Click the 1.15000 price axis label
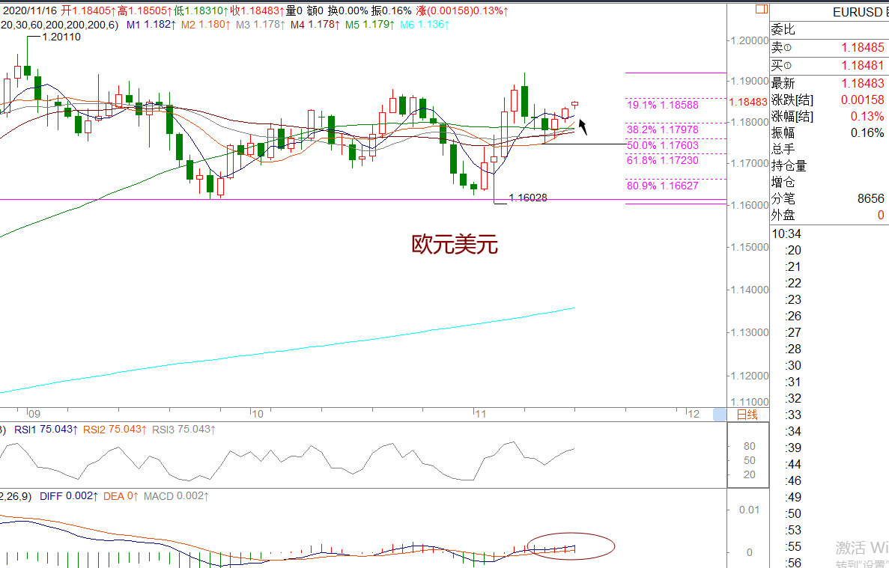 749,247
